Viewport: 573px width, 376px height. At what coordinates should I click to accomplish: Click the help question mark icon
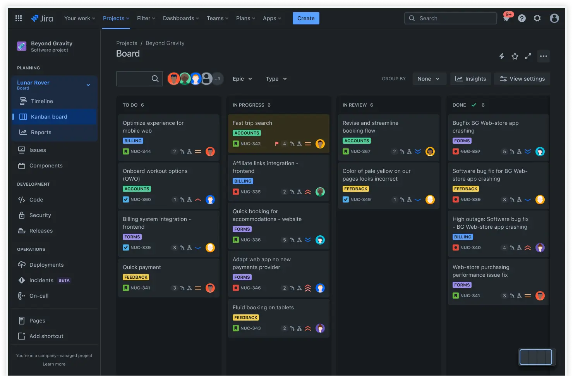pos(522,18)
